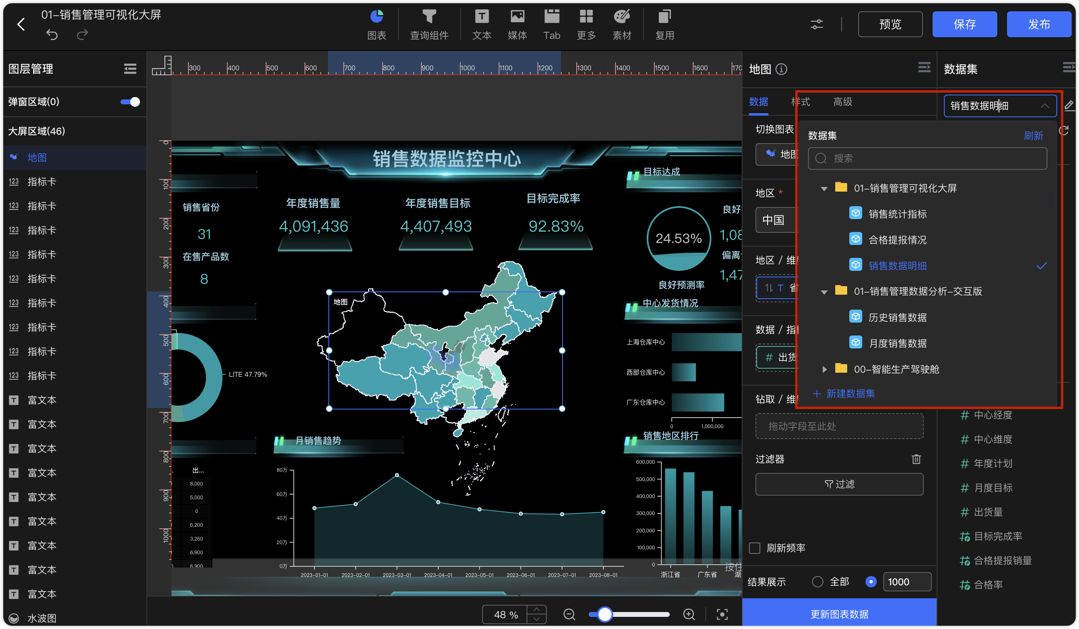Collapse the 地图 configuration panel
The width and height of the screenshot is (1079, 629).
(924, 68)
